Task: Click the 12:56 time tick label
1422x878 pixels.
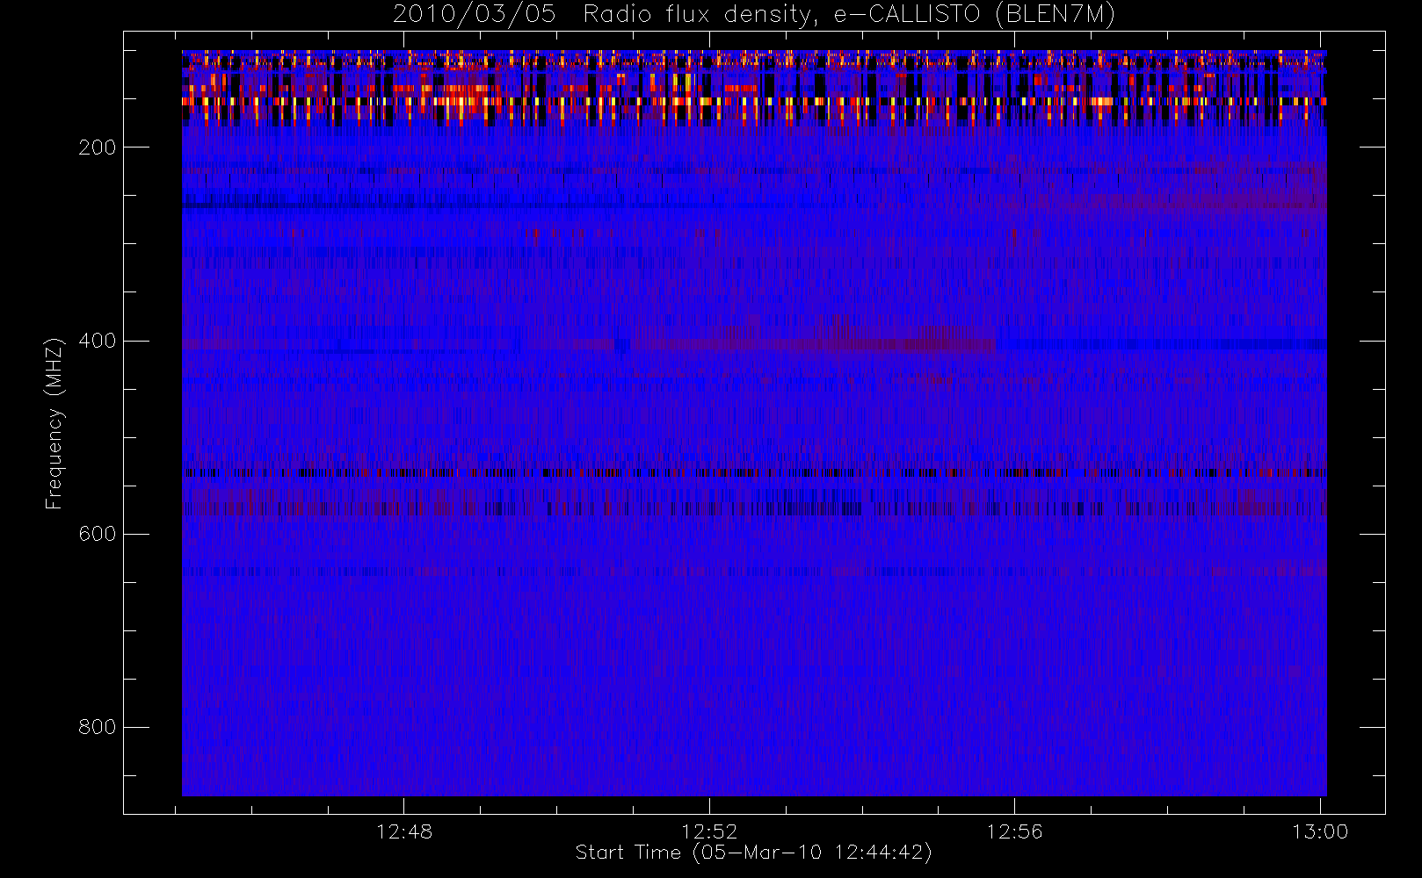Action: click(1014, 831)
